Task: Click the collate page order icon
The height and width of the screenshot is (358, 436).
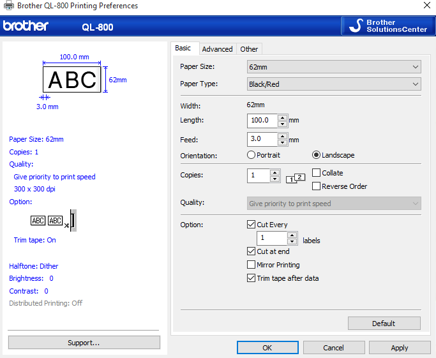Action: tap(296, 178)
